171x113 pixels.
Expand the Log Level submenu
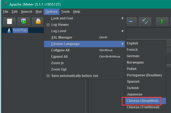pos(84,31)
